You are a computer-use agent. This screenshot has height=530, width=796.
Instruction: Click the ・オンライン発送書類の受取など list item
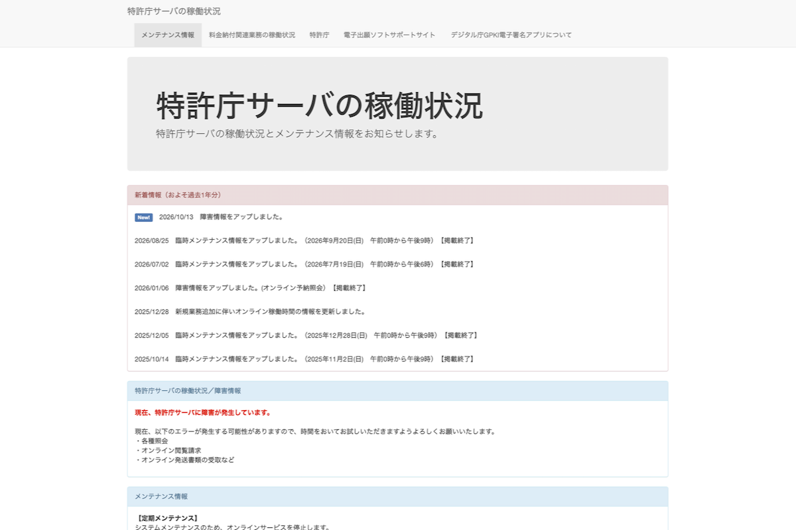pos(184,460)
